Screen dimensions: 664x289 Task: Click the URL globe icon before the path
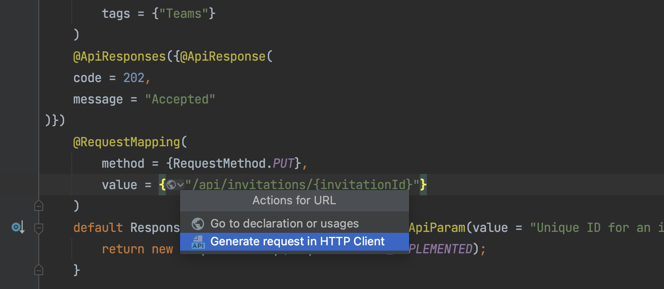pyautogui.click(x=171, y=185)
